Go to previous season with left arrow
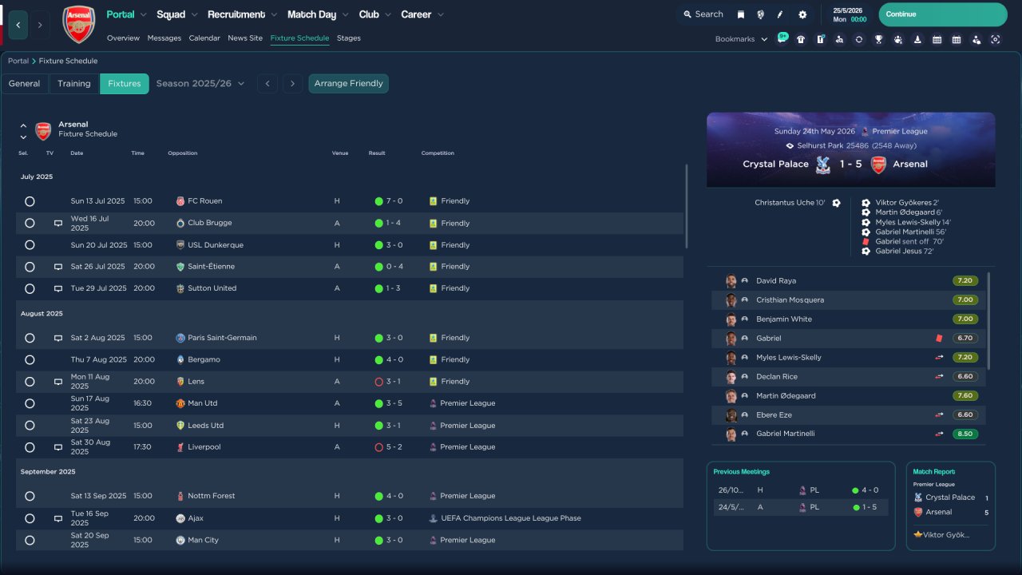The height and width of the screenshot is (575, 1022). (267, 84)
